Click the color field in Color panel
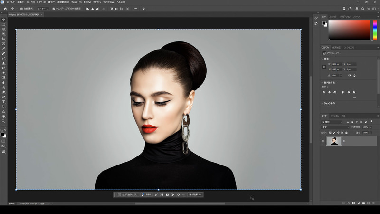 (x=349, y=30)
